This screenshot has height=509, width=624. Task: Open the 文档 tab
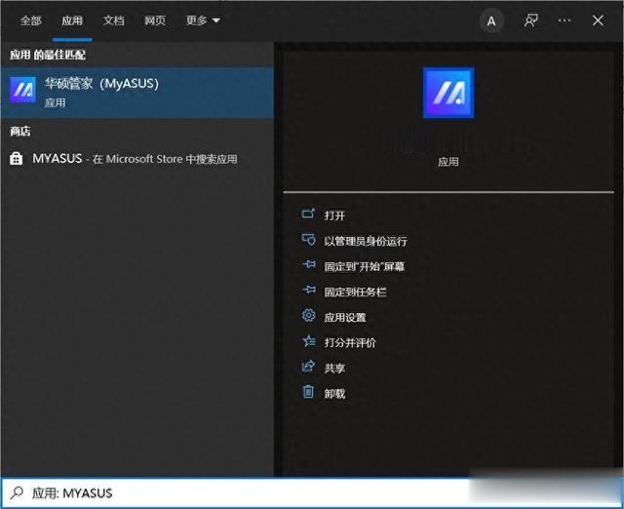(x=113, y=20)
